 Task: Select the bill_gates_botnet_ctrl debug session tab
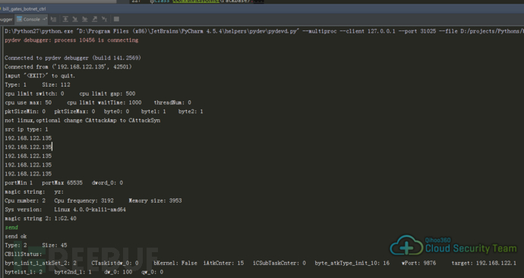coord(24,8)
